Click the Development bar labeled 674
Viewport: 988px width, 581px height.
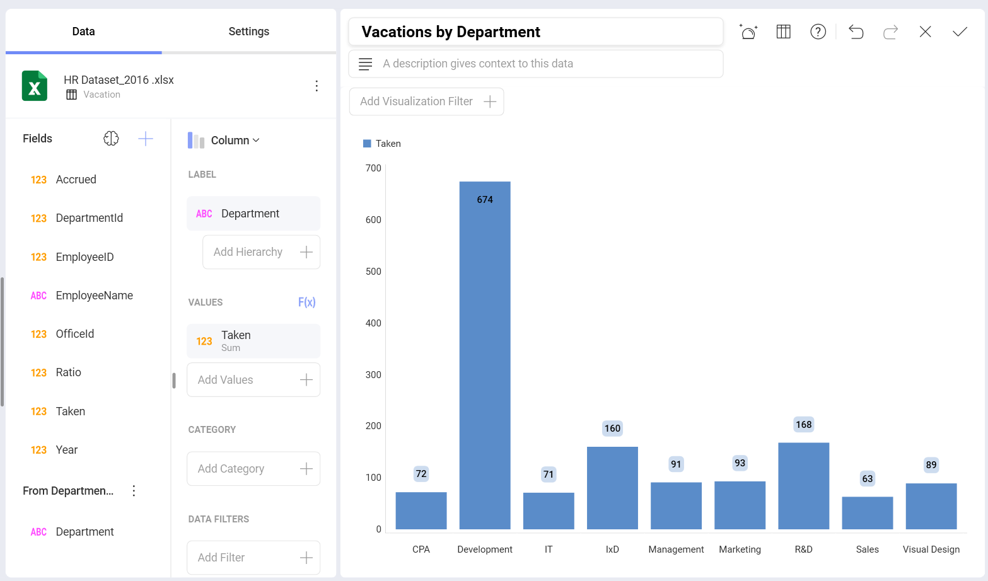485,355
